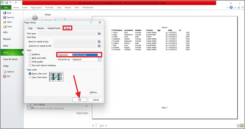The height and width of the screenshot is (129, 245).
Task: Open Excel Help question mark icon
Action: (x=231, y=7)
